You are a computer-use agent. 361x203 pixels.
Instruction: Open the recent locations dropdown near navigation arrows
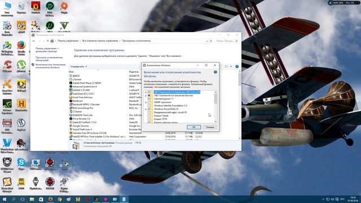[44, 41]
